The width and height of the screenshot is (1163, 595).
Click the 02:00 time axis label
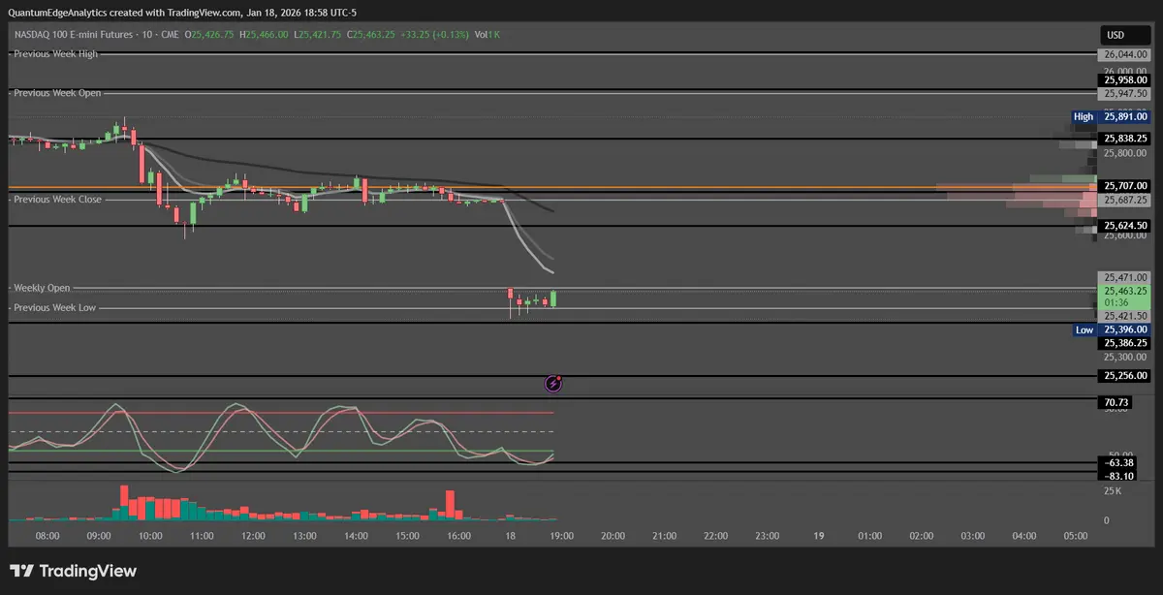[921, 535]
